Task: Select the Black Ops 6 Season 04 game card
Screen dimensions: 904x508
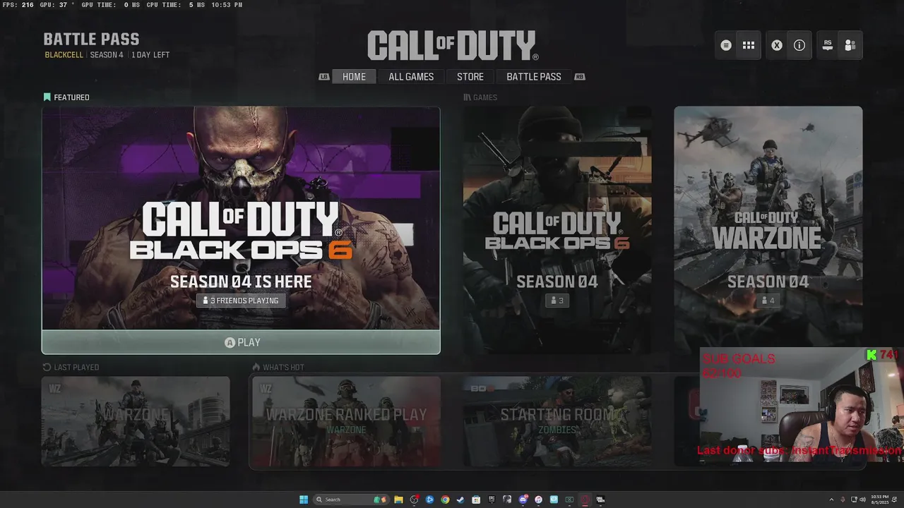Action: click(557, 229)
